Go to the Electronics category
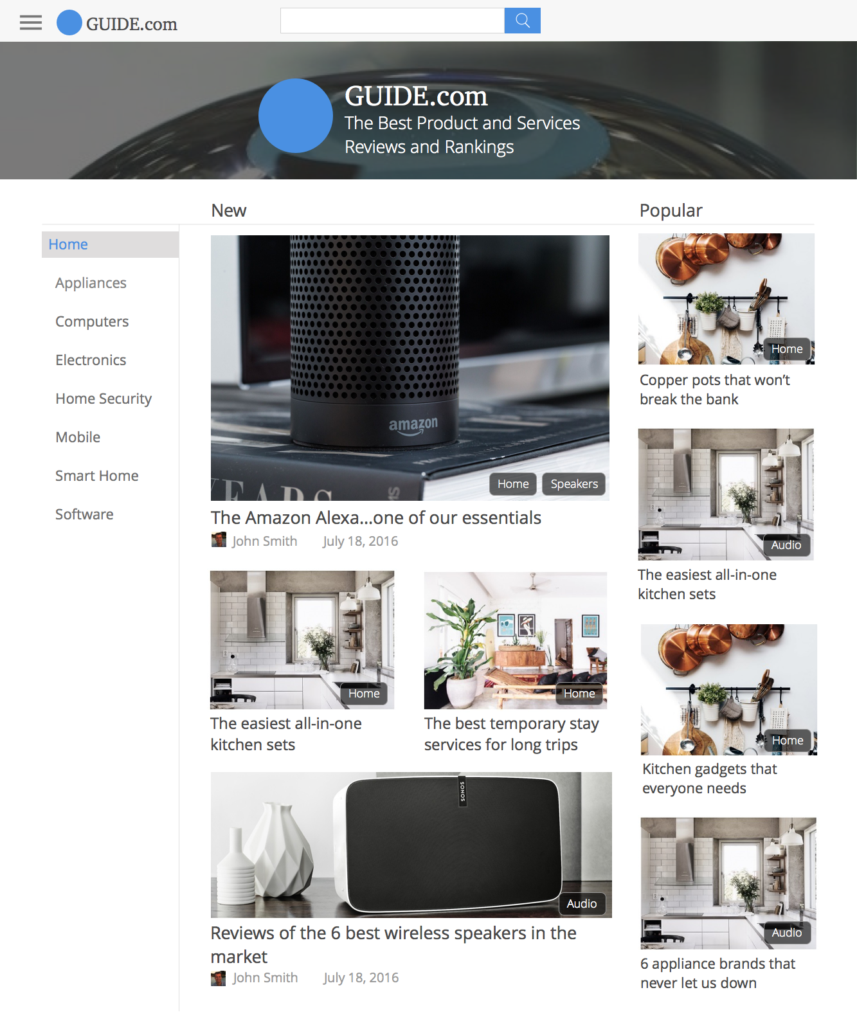 (91, 360)
